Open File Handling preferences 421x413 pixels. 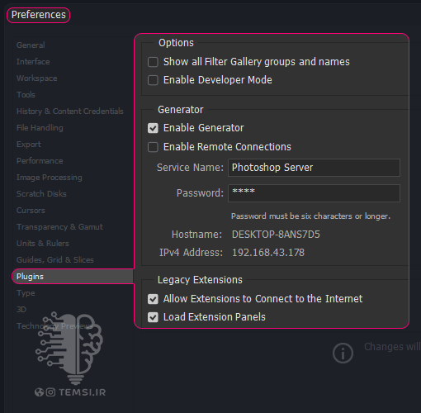tap(40, 128)
